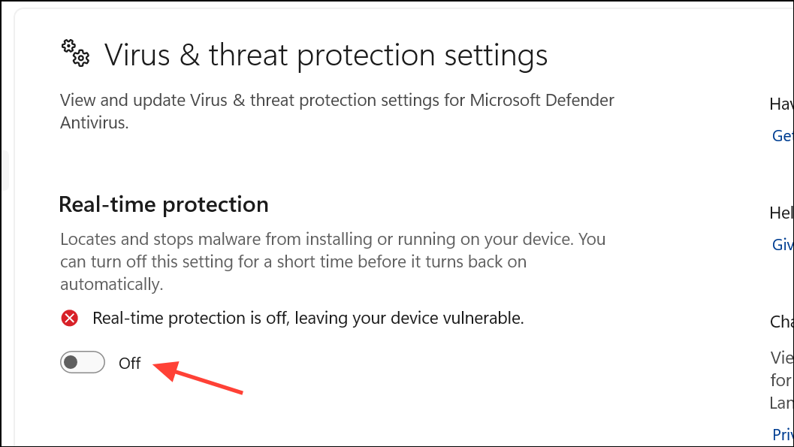The image size is (794, 447).
Task: Click the word 'Antivirus.' below the title
Action: pos(94,122)
